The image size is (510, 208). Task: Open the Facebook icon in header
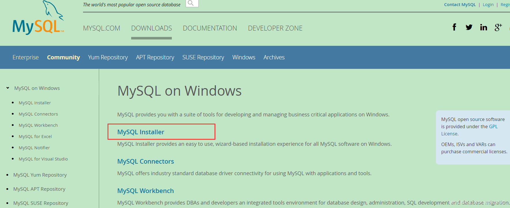(454, 27)
